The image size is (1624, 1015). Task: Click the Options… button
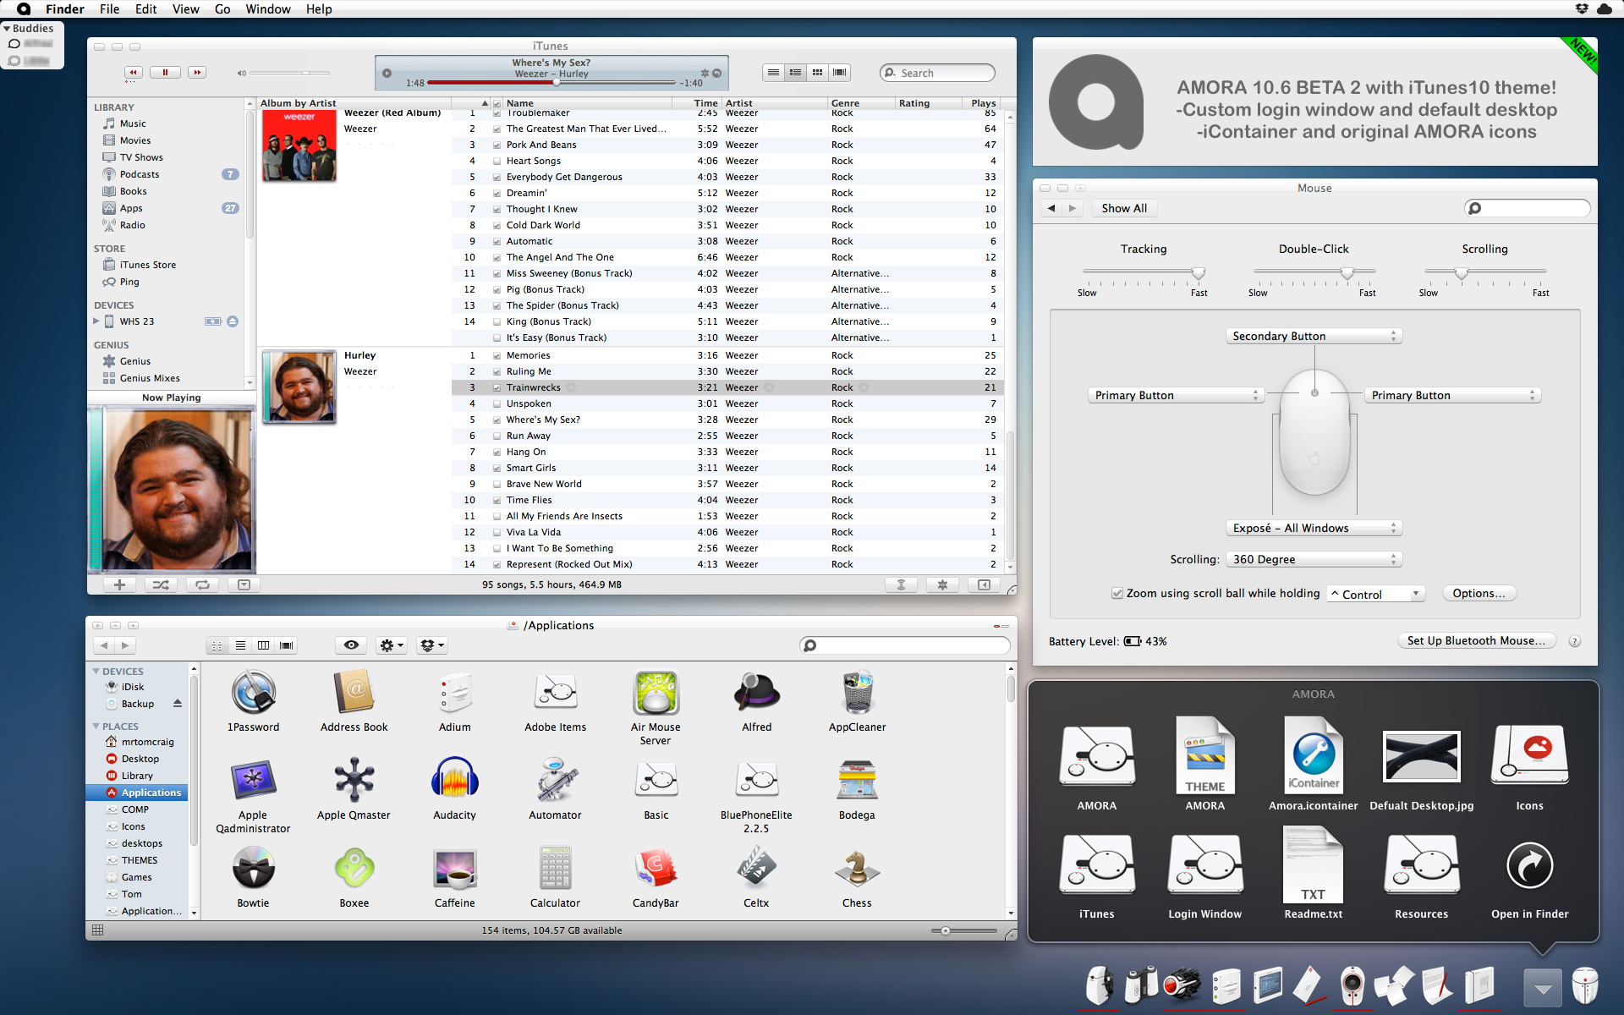click(1479, 594)
